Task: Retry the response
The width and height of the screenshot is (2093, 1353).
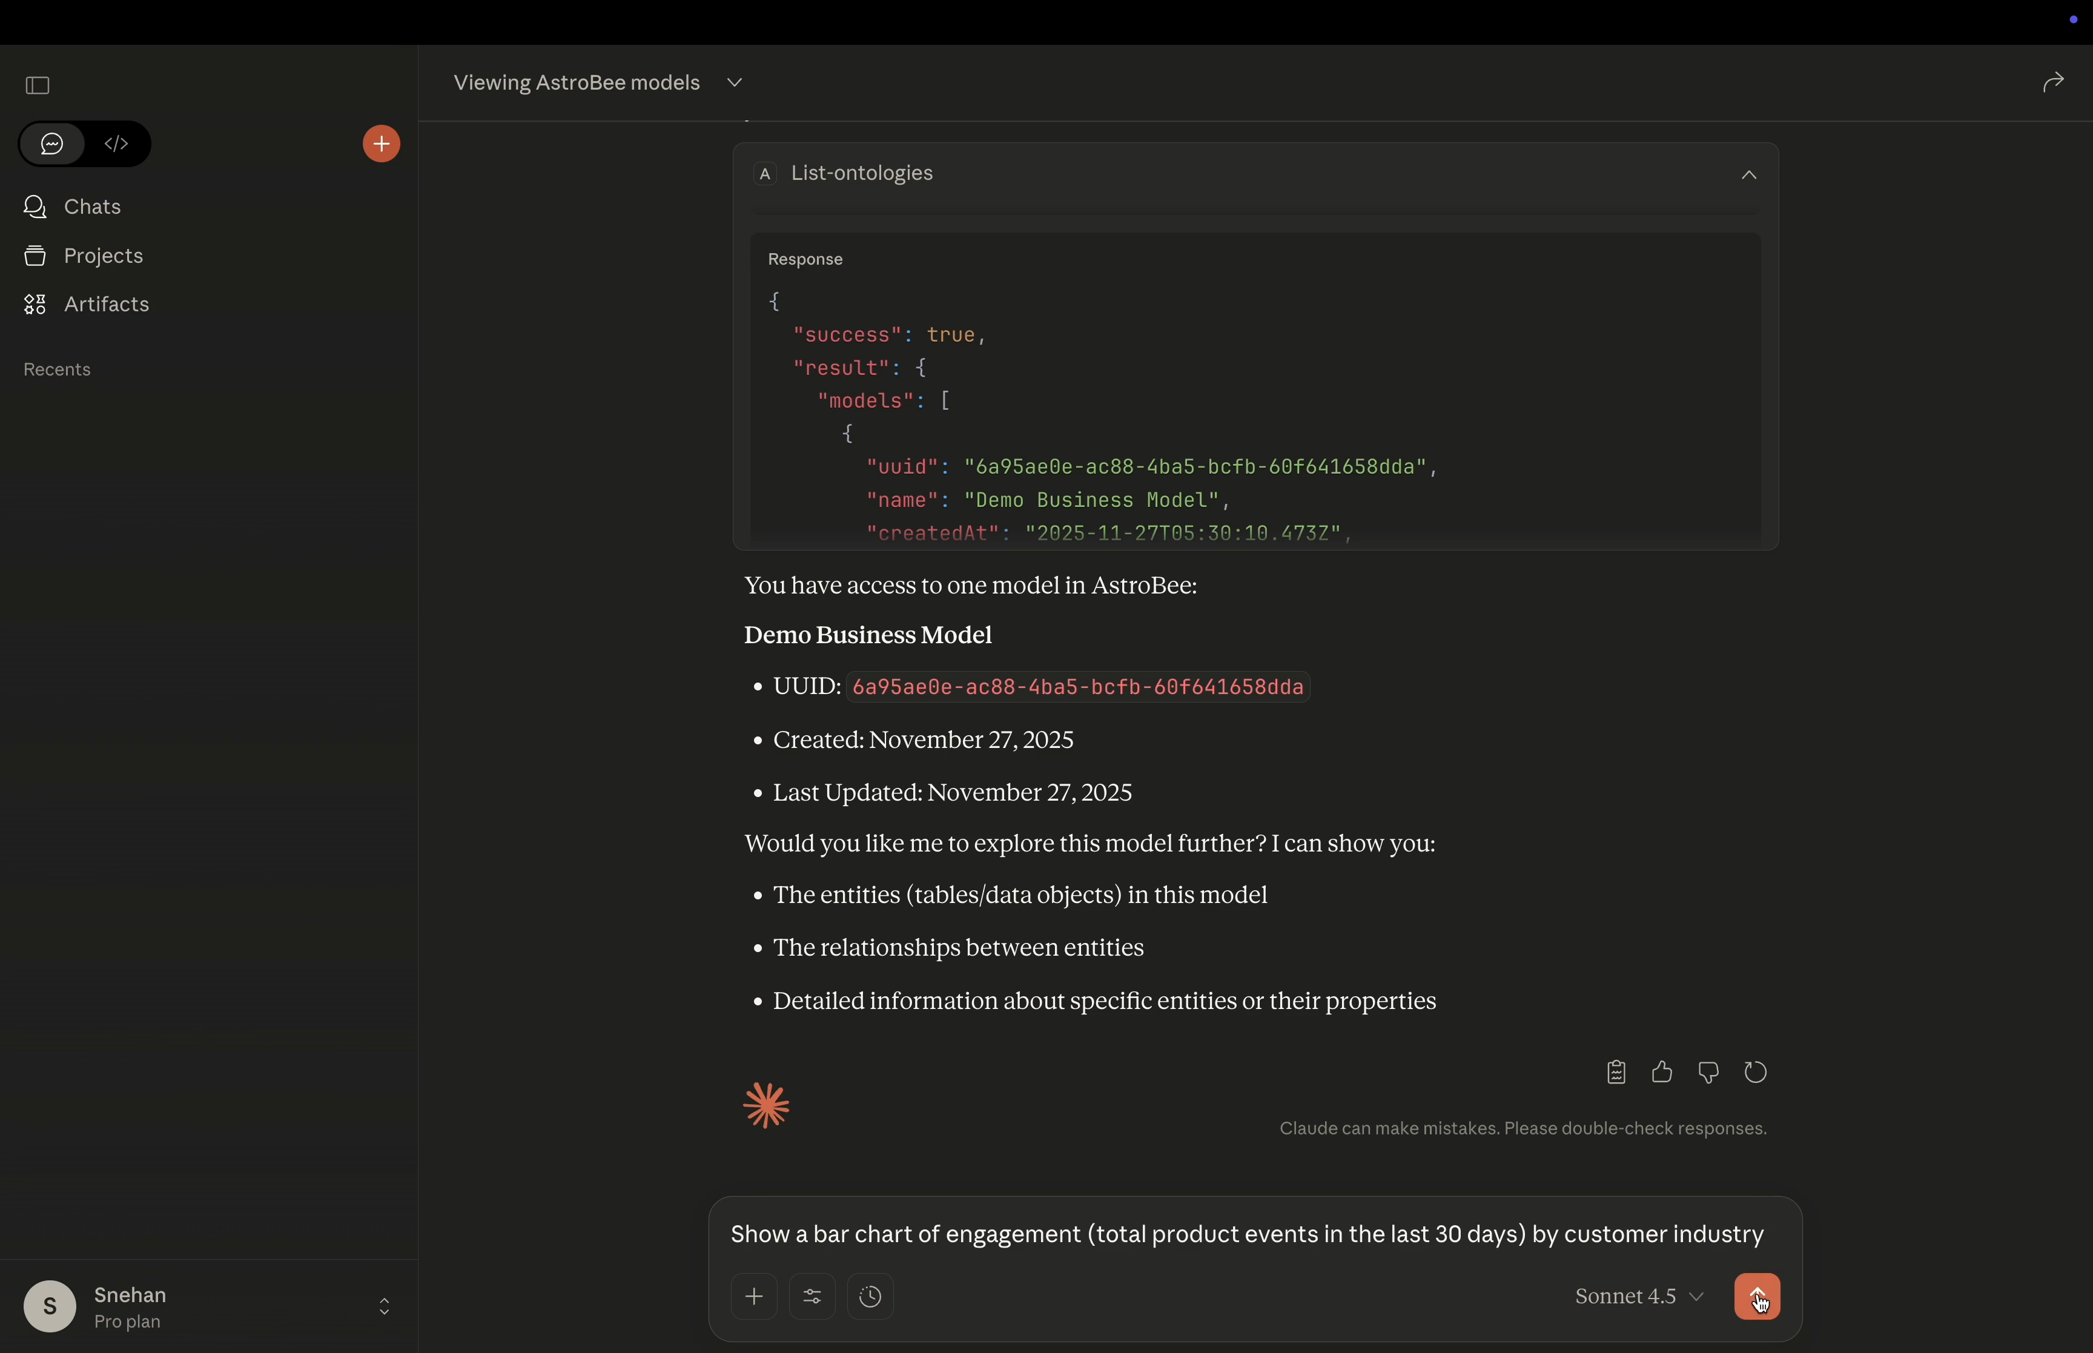Action: (1755, 1073)
